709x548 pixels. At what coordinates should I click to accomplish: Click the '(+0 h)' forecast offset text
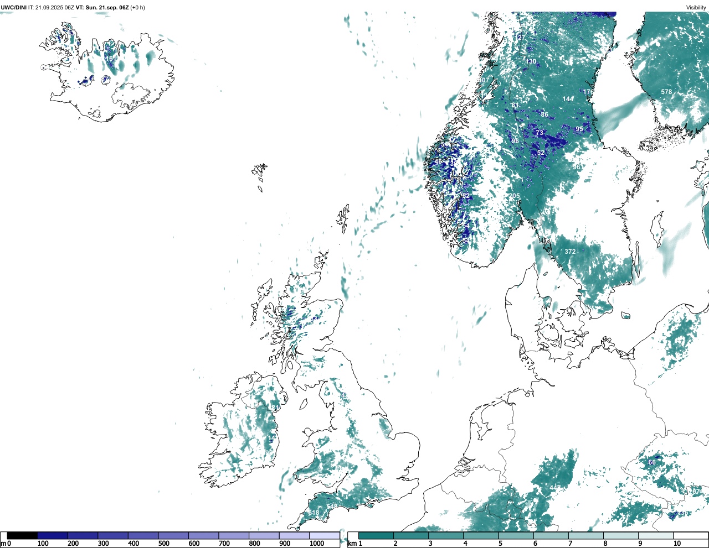(x=138, y=8)
